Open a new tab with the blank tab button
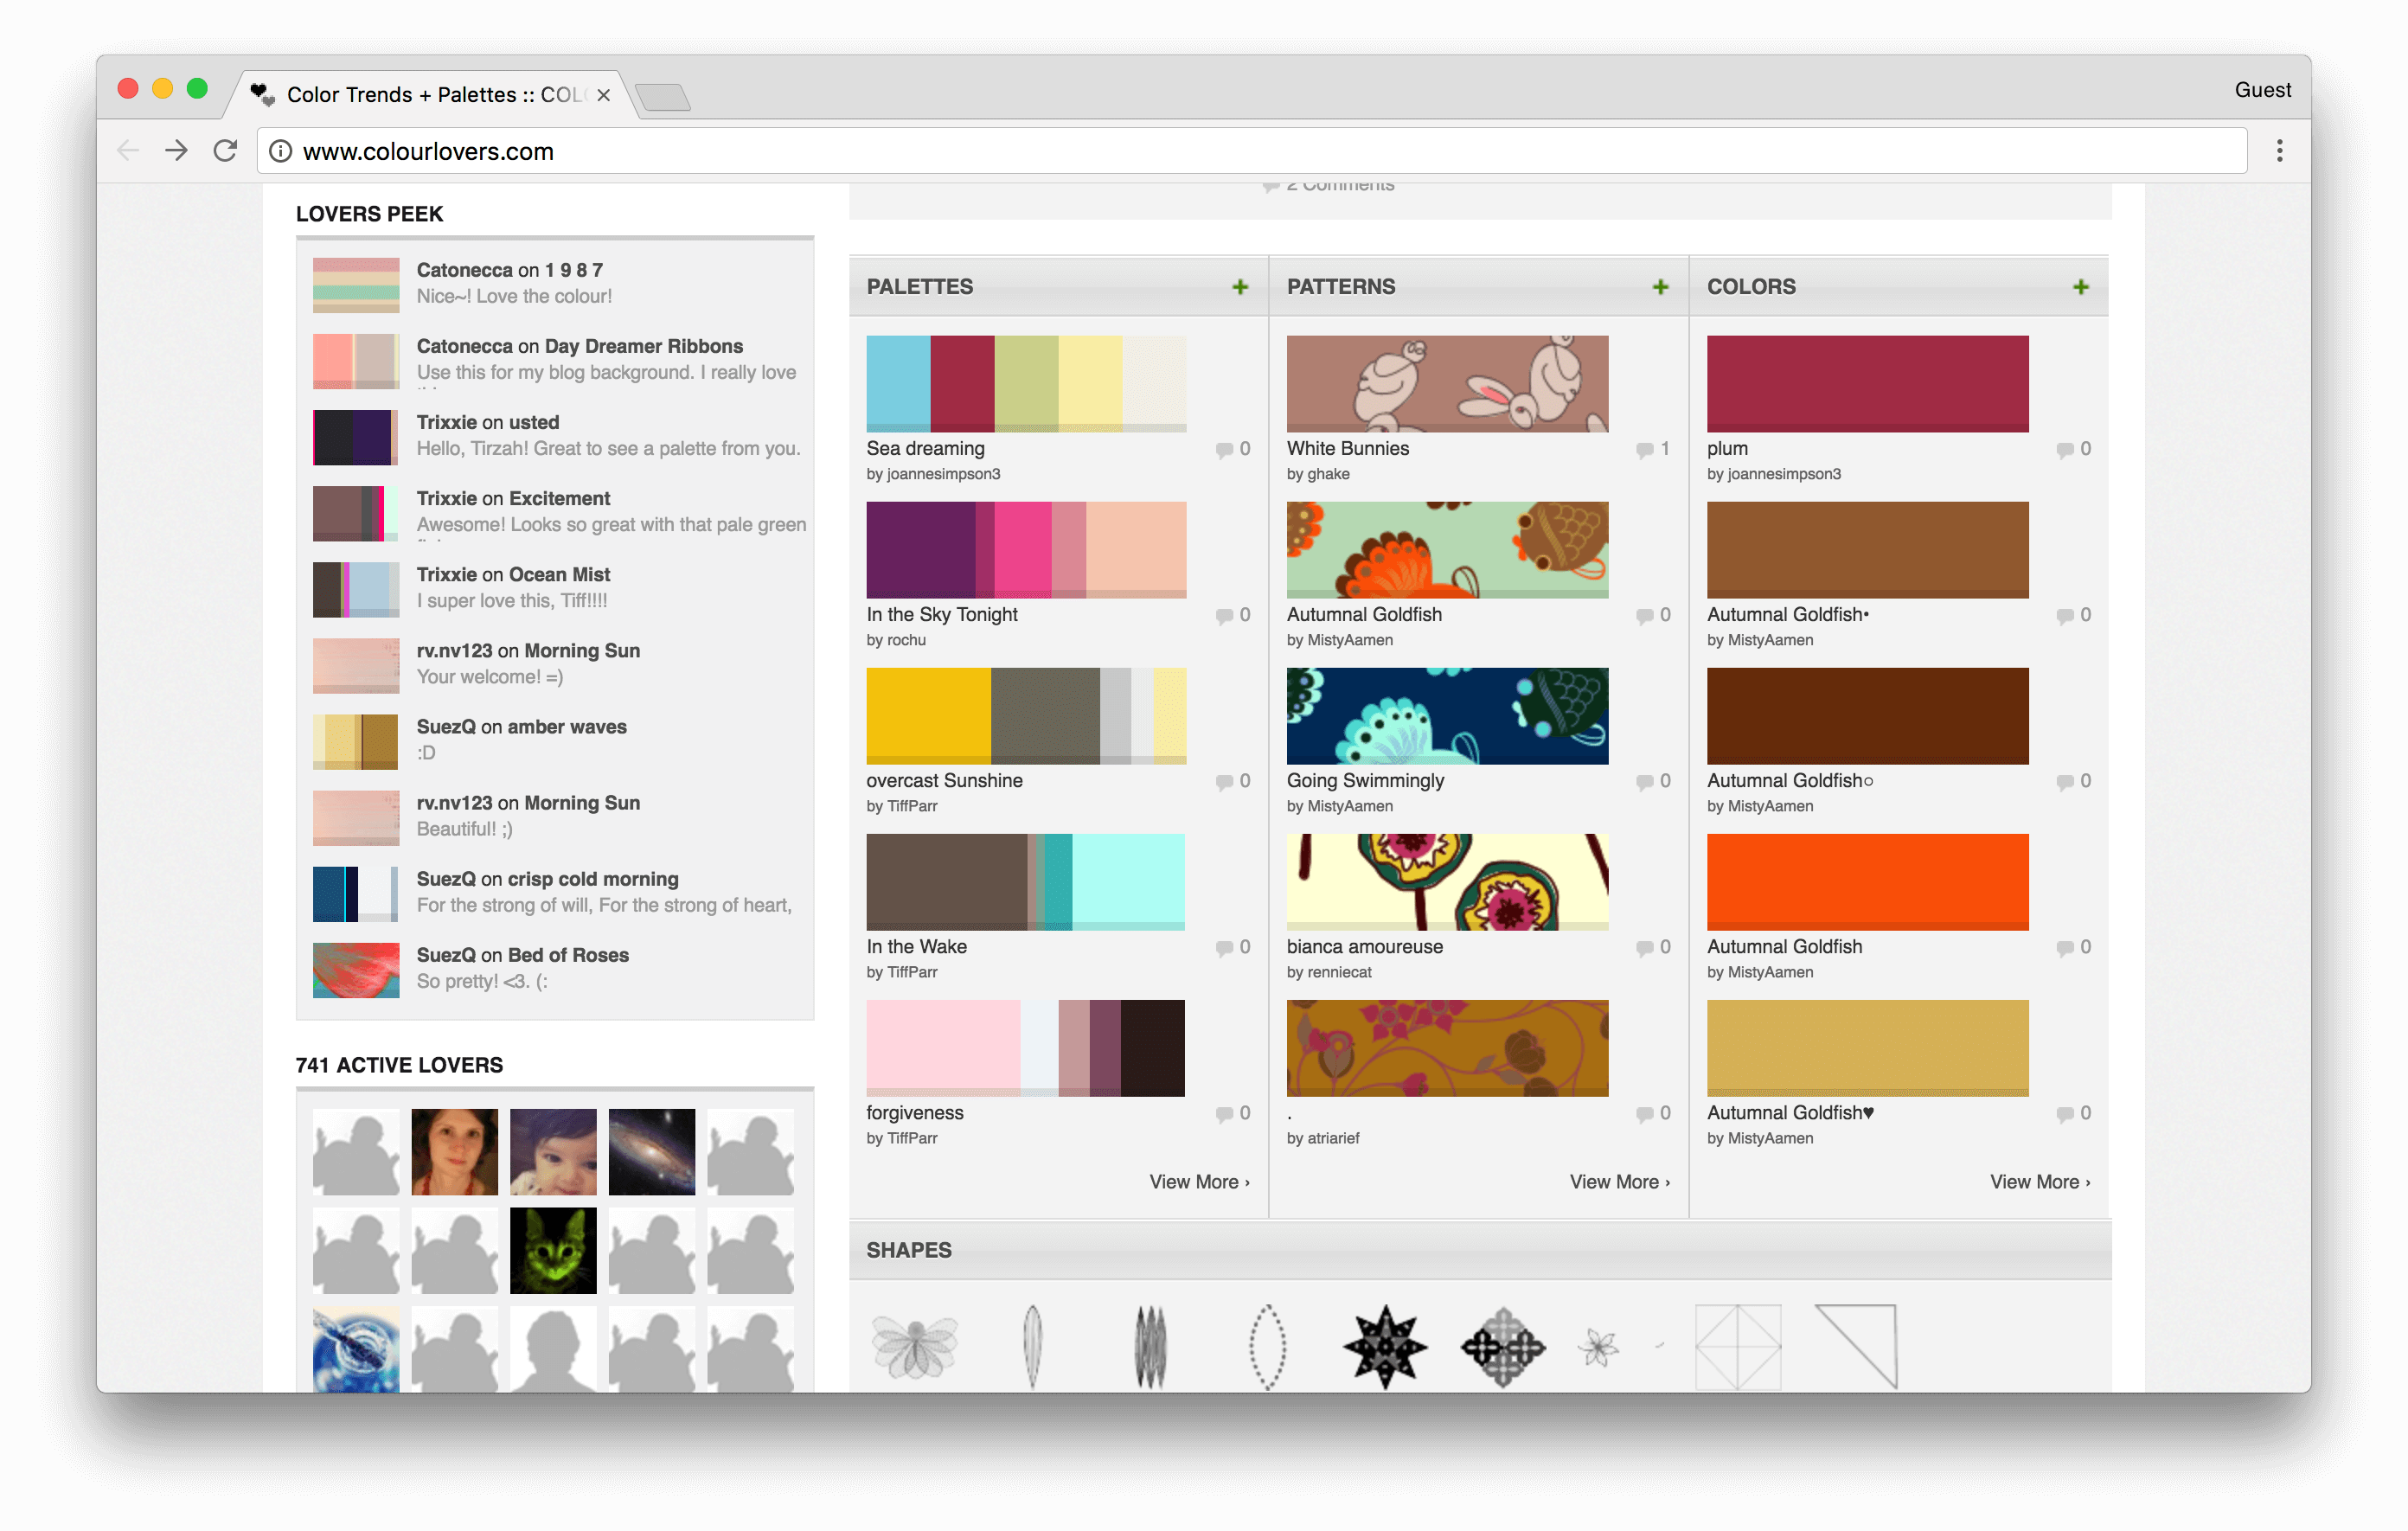The height and width of the screenshot is (1531, 2408). (x=662, y=97)
